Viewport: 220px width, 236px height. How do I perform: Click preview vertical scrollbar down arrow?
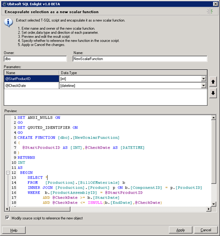coord(214,204)
